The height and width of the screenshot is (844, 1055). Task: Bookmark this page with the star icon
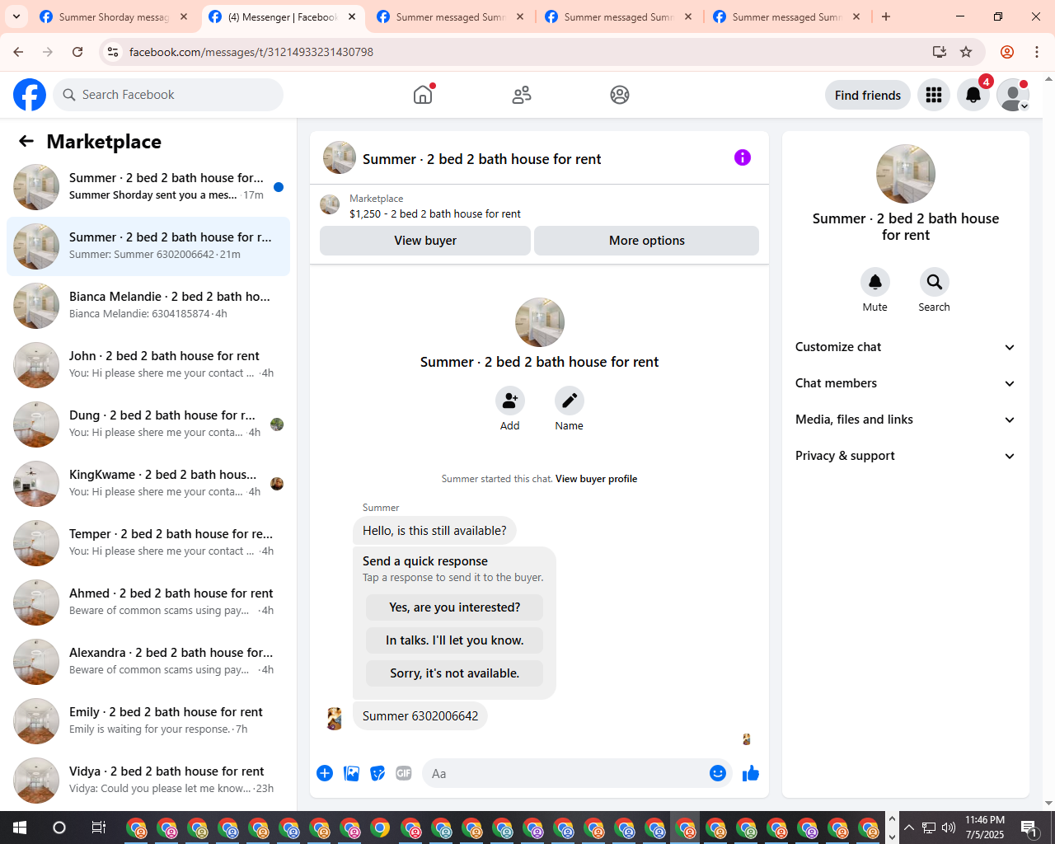[x=966, y=52]
